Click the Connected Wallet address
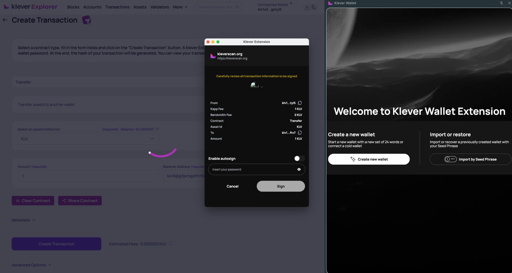The width and height of the screenshot is (512, 273). point(270,9)
